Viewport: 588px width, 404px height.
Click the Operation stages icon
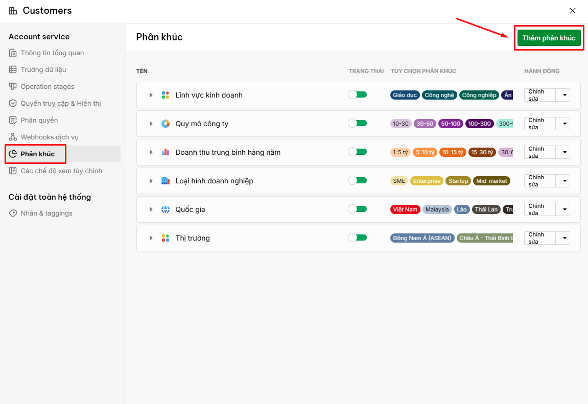[x=13, y=87]
